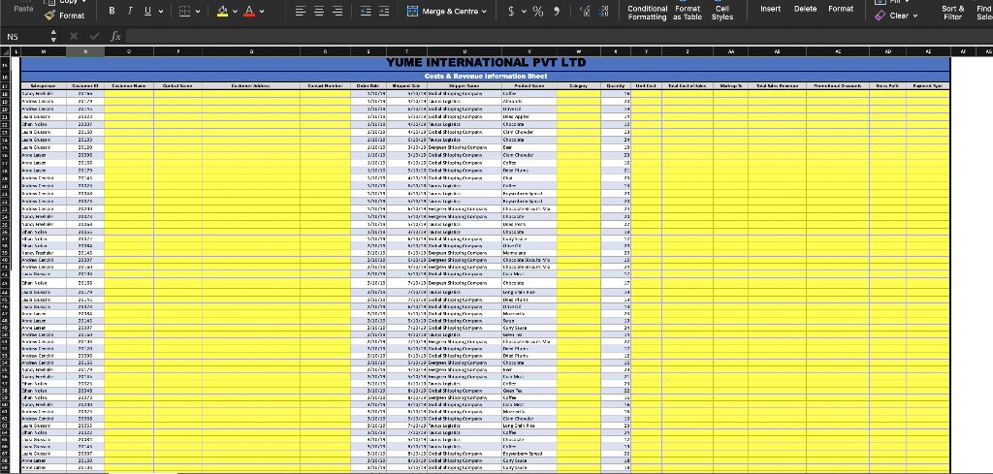Apply cell borders icon
Viewport: 993px width, 474px height.
[x=184, y=11]
